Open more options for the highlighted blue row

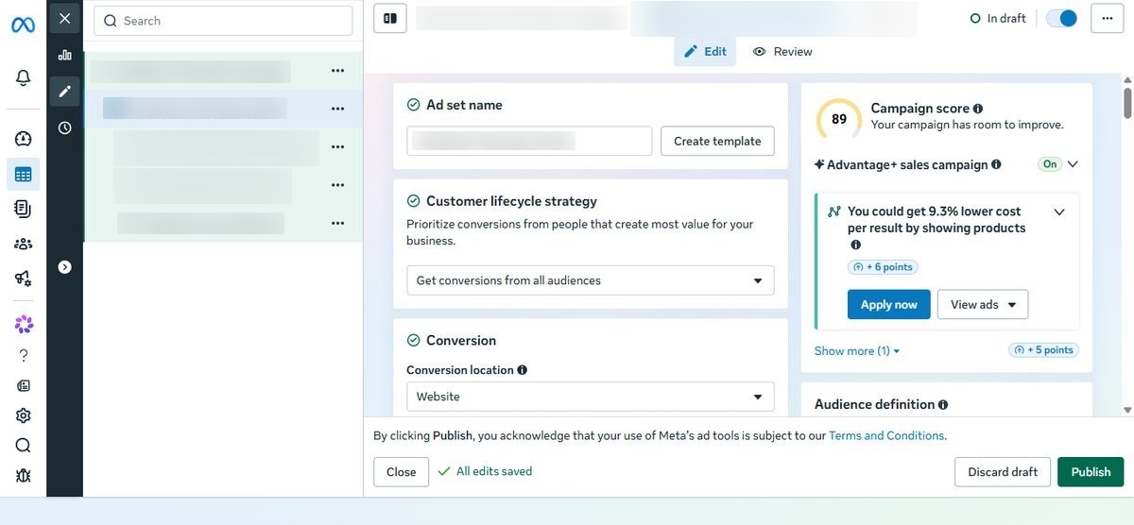[x=337, y=109]
